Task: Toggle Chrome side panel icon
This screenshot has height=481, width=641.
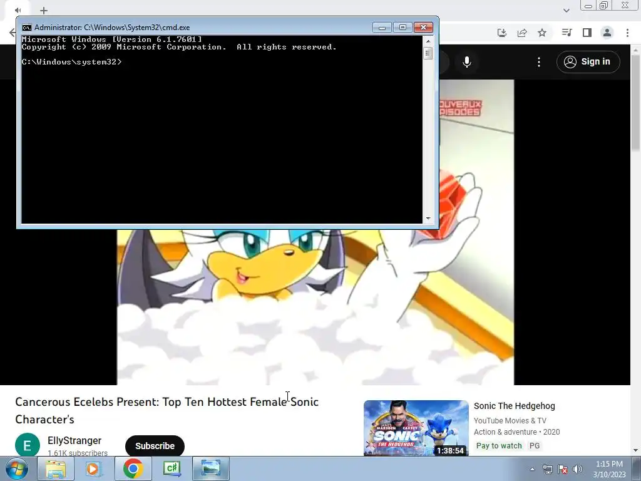Action: coord(587,33)
